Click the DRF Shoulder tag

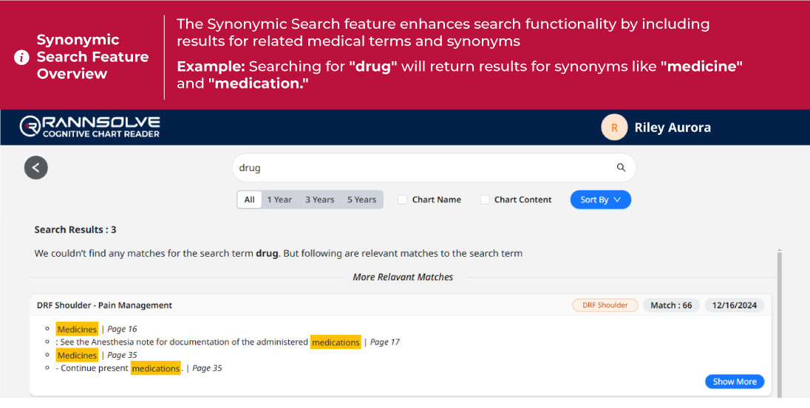click(605, 305)
